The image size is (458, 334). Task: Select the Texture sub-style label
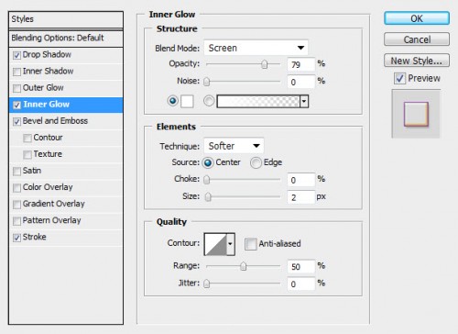(48, 154)
